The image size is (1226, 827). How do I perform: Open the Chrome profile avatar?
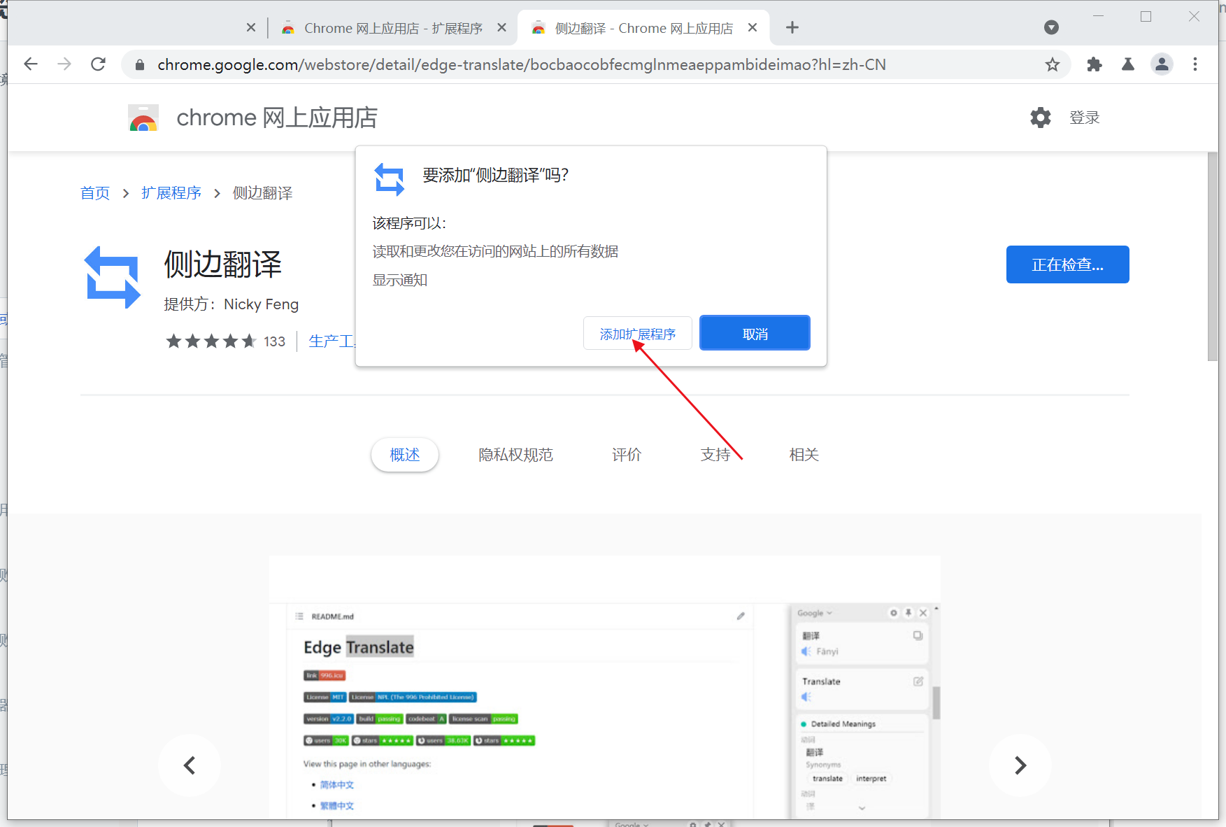1162,64
